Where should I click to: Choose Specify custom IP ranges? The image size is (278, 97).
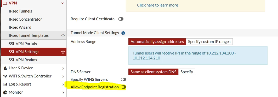pos(209,42)
